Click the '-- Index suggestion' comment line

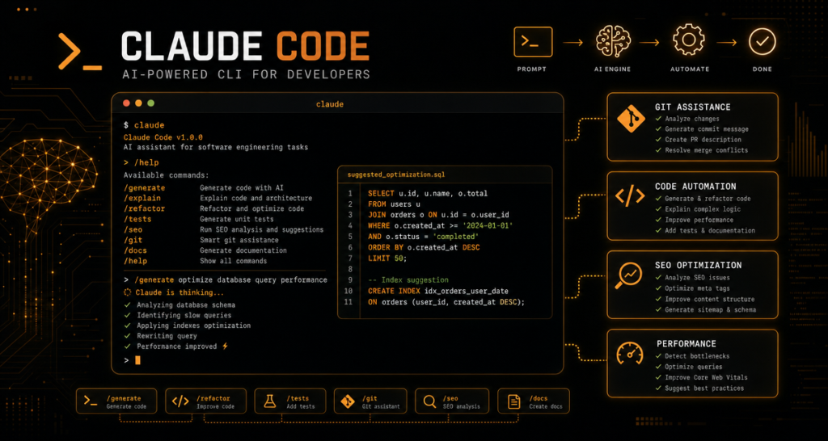pos(408,280)
